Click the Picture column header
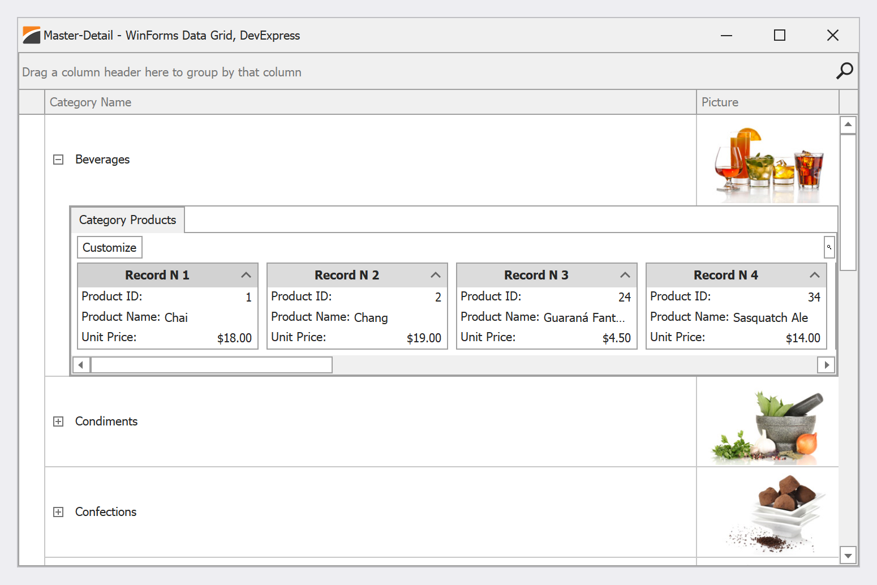Viewport: 877px width, 585px height. tap(767, 102)
